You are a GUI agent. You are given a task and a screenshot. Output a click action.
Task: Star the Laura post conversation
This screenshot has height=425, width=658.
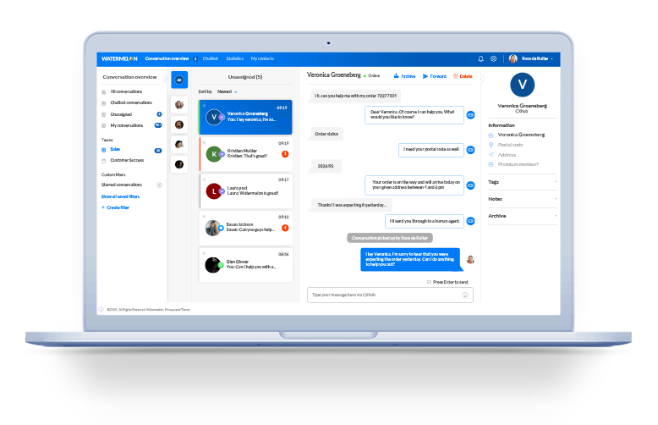[x=204, y=179]
